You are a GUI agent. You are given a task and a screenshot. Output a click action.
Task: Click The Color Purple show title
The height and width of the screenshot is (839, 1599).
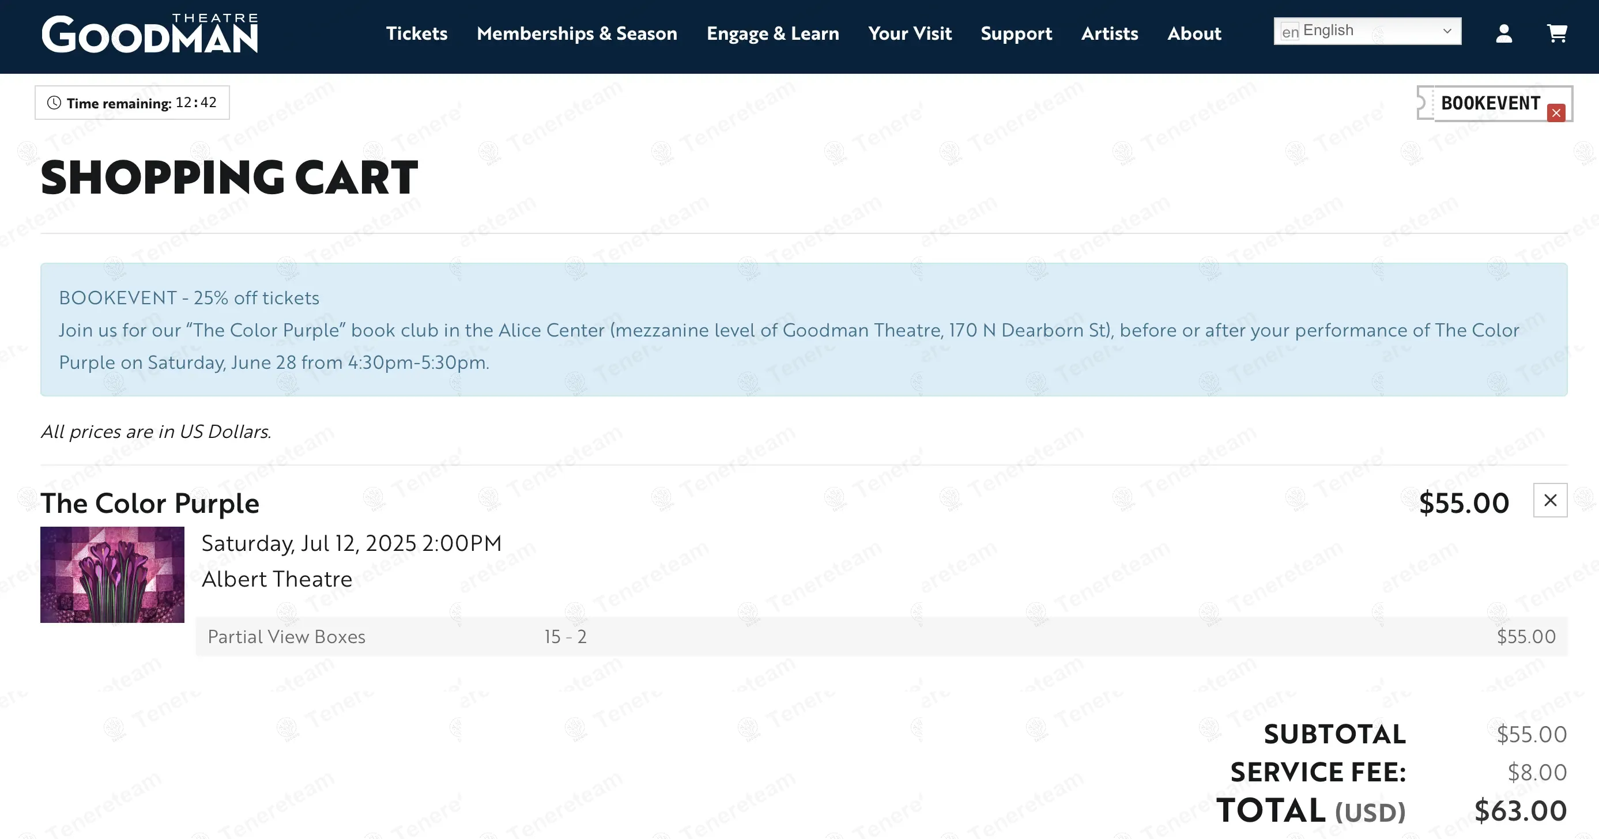150,503
